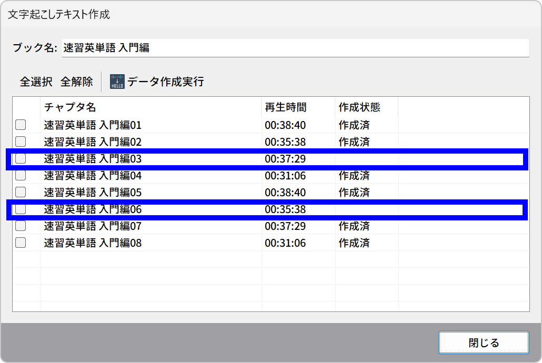The width and height of the screenshot is (542, 363).
Task: Tick the checkbox for 速習英単語 入門編03
Action: [x=21, y=158]
